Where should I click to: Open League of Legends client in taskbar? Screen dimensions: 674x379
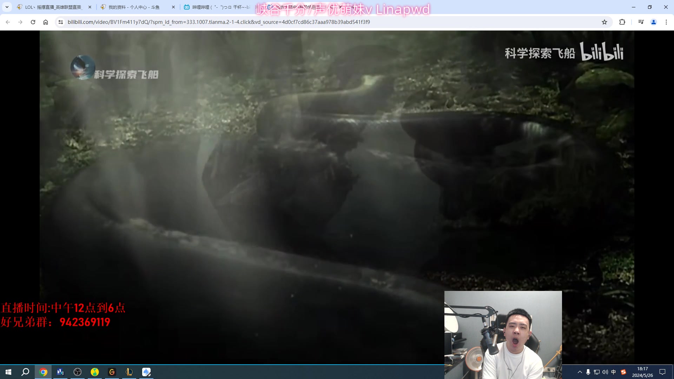click(129, 372)
